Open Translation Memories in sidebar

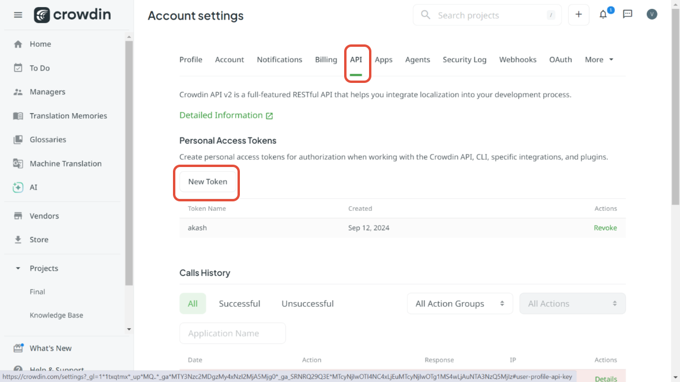pyautogui.click(x=68, y=116)
